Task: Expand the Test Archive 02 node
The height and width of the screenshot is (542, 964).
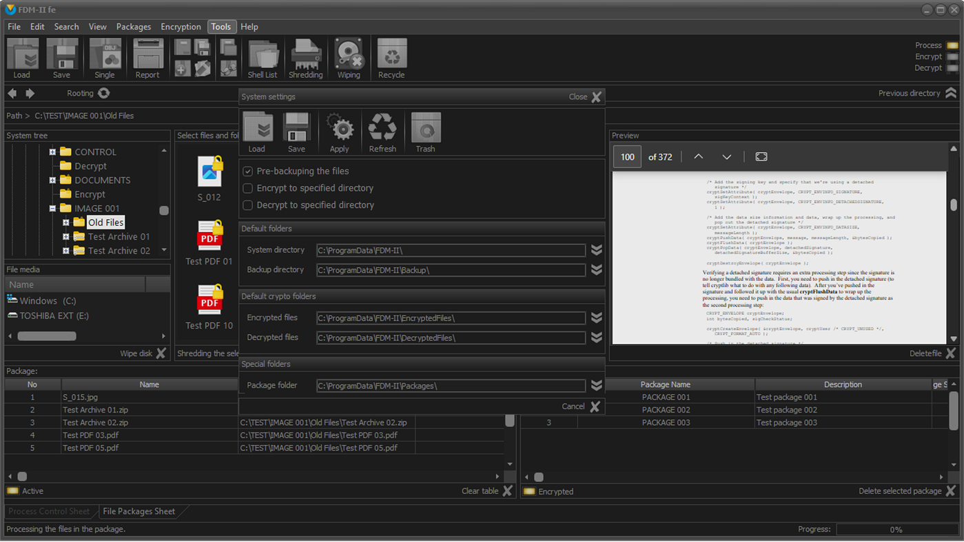Action: click(66, 251)
